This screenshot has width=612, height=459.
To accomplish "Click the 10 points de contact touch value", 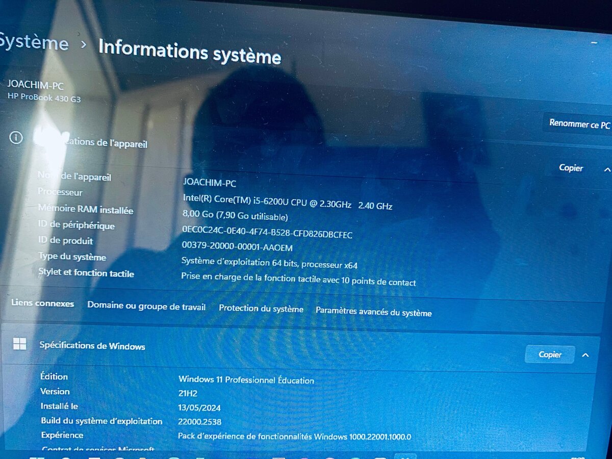I will coord(298,279).
